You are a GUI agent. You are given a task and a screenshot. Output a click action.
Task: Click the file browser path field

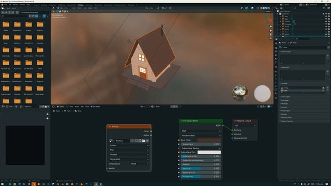click(34, 12)
